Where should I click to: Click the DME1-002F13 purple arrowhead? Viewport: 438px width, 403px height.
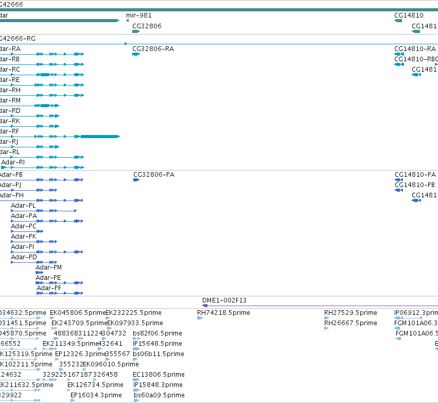[x=205, y=306]
